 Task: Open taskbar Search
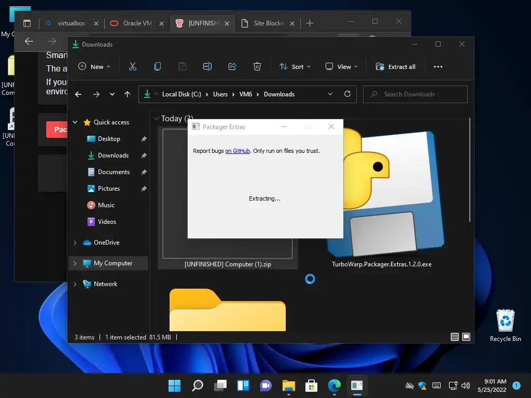(198, 386)
